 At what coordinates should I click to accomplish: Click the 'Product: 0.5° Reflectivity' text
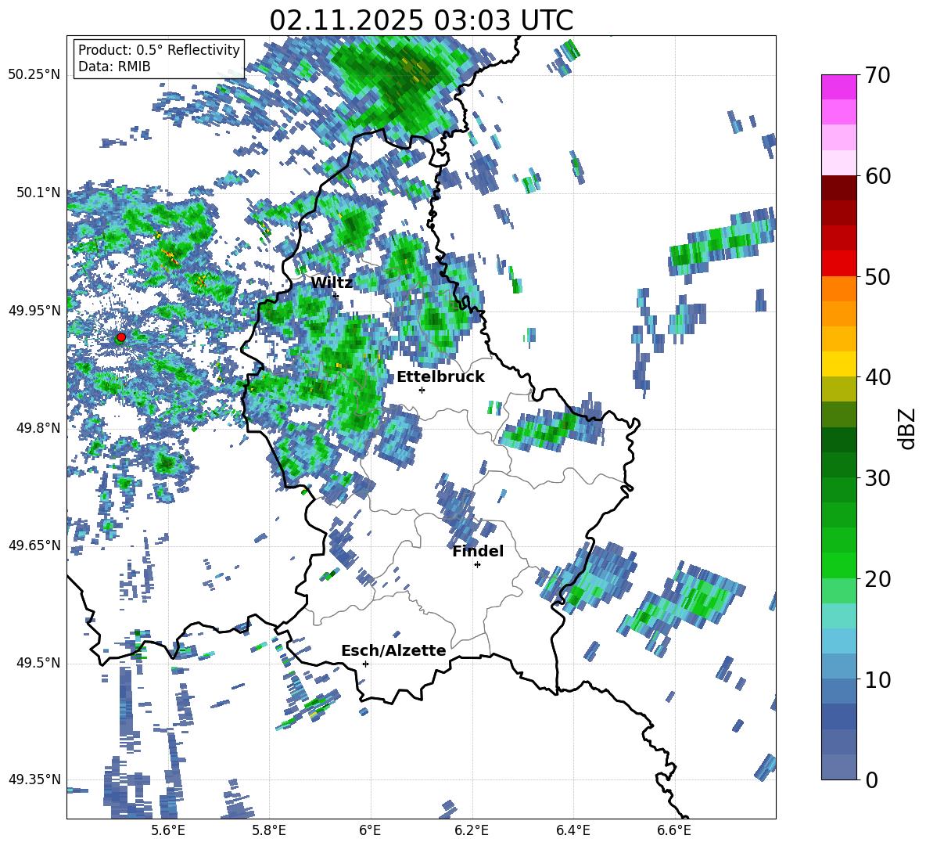pos(159,49)
